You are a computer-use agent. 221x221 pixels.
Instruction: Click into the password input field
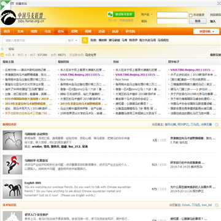(x=173, y=21)
